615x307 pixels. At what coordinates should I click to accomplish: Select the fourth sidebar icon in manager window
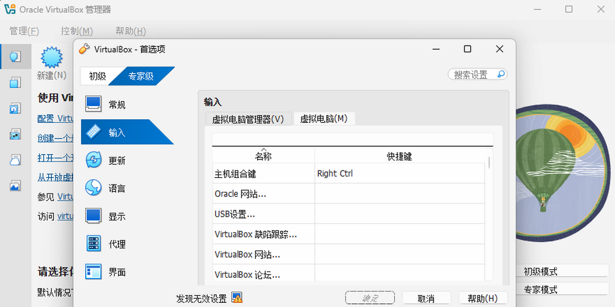[x=15, y=134]
